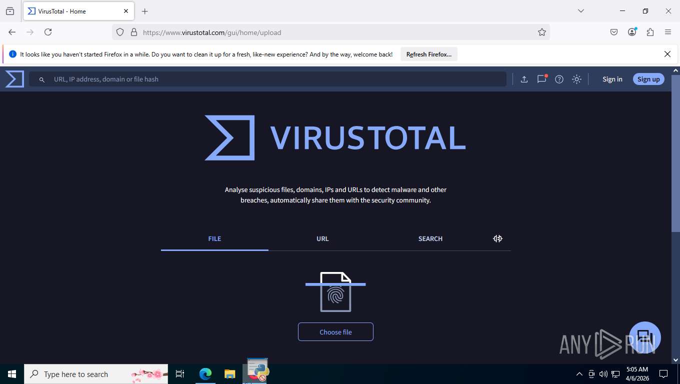This screenshot has height=384, width=680.
Task: Bookmark this page with the star icon
Action: (x=542, y=32)
